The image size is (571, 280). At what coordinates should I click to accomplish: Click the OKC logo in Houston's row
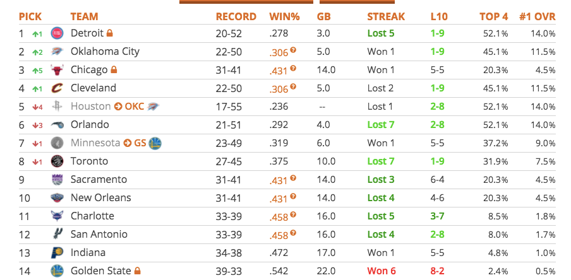[x=153, y=106]
